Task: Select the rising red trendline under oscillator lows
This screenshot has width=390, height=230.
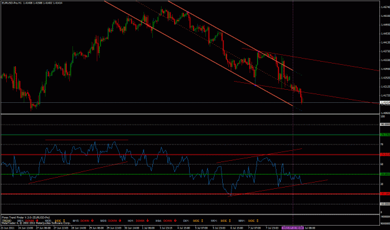Action: pyautogui.click(x=278, y=188)
